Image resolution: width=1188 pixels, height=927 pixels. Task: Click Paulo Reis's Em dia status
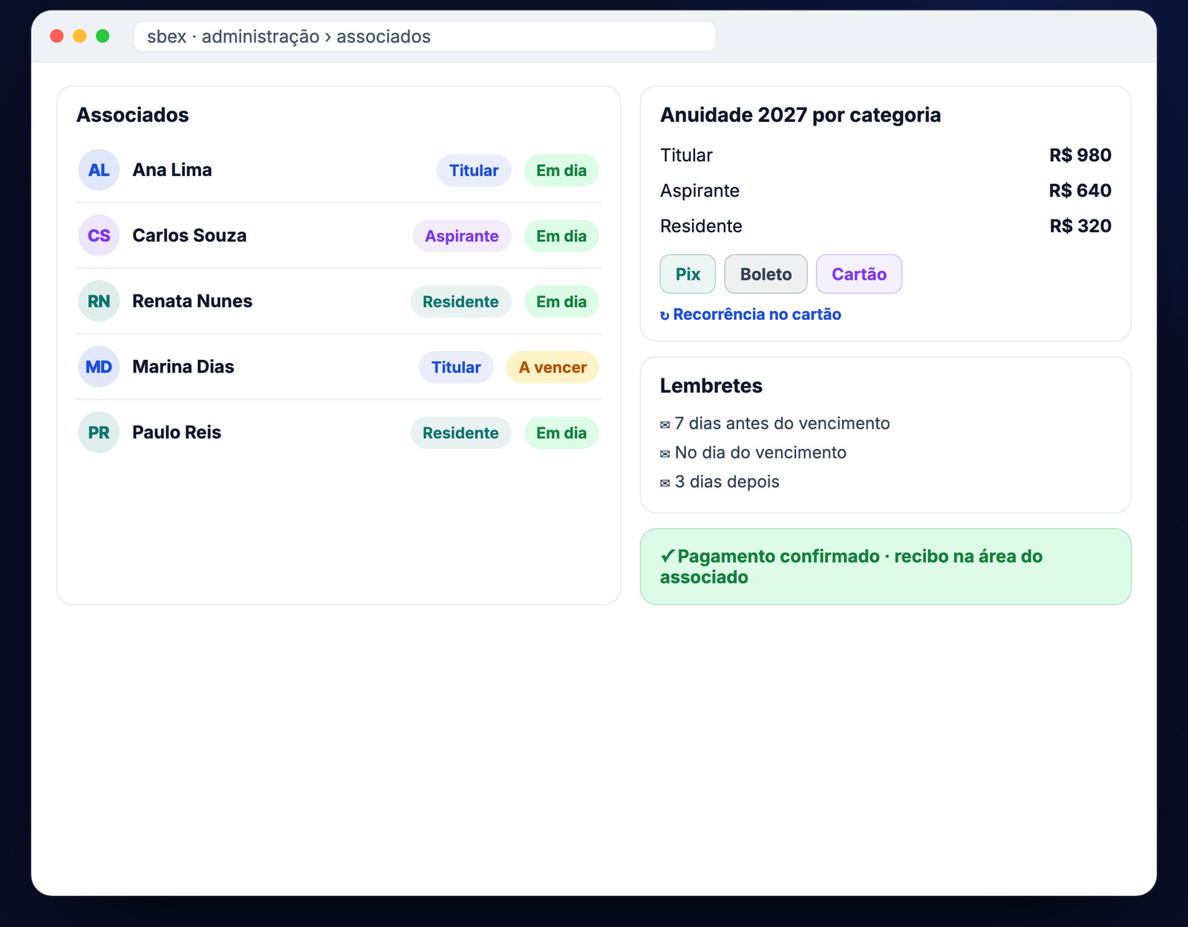(561, 433)
